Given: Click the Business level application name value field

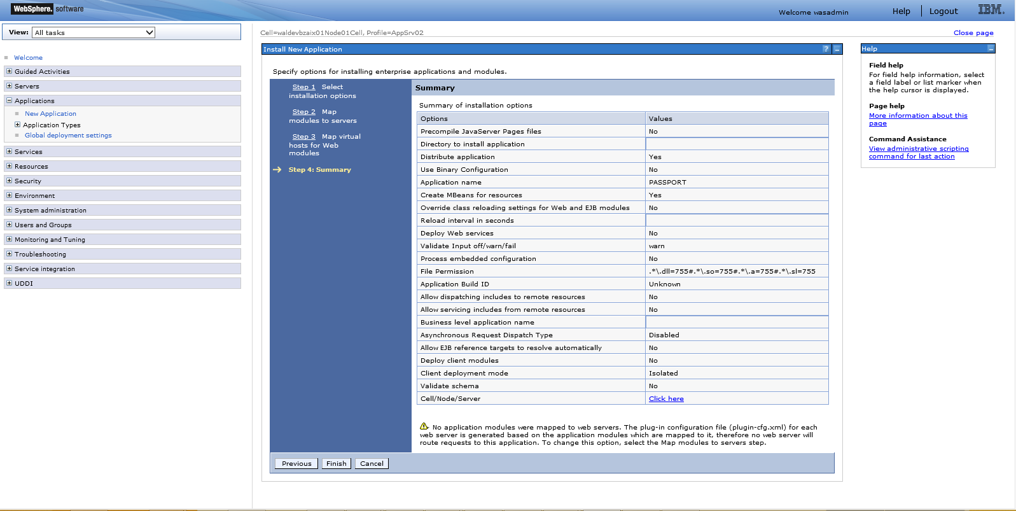Looking at the screenshot, I should [737, 323].
